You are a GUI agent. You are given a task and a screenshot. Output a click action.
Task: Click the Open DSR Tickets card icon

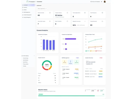pos(50,21)
